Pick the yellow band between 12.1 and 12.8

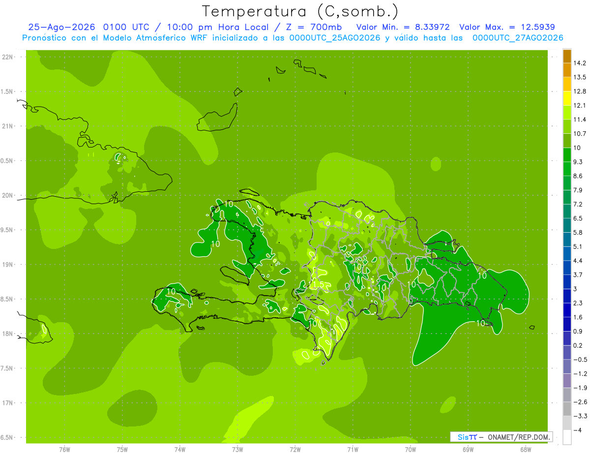coord(567,98)
